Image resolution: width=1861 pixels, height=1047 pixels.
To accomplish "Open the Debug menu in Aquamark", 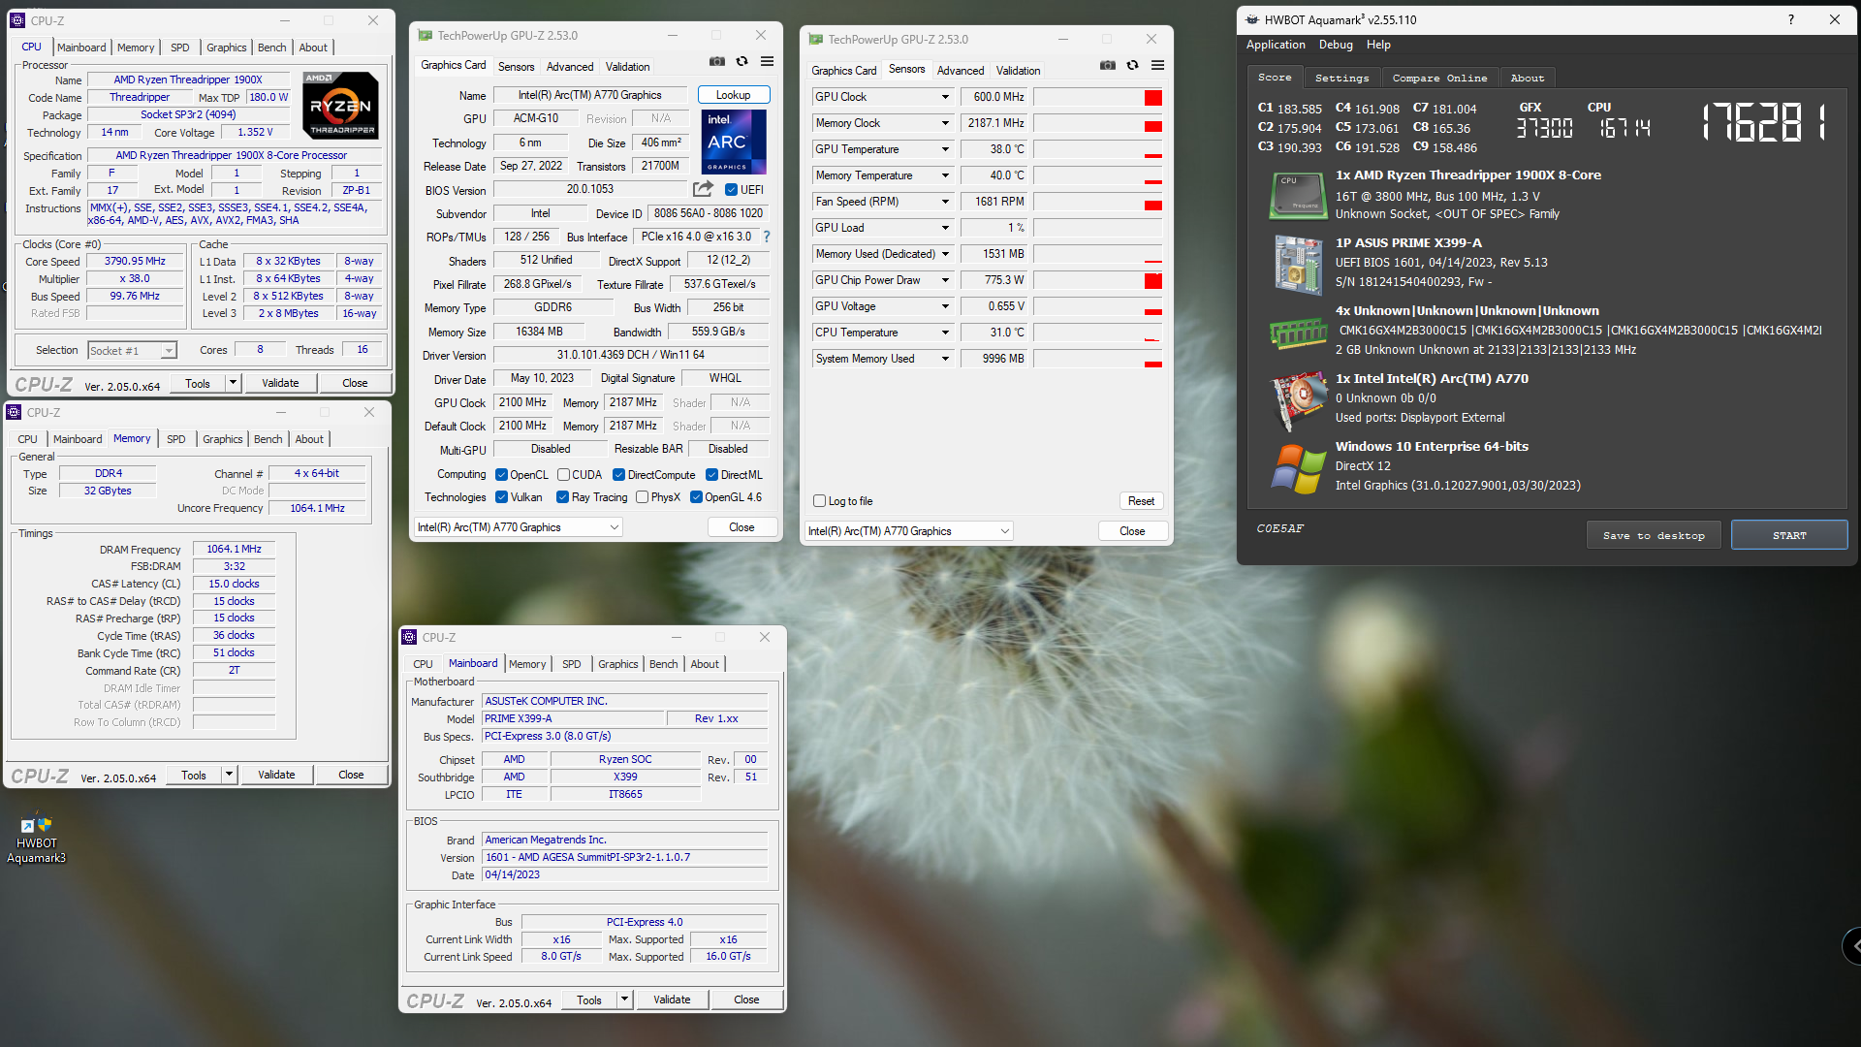I will point(1336,45).
